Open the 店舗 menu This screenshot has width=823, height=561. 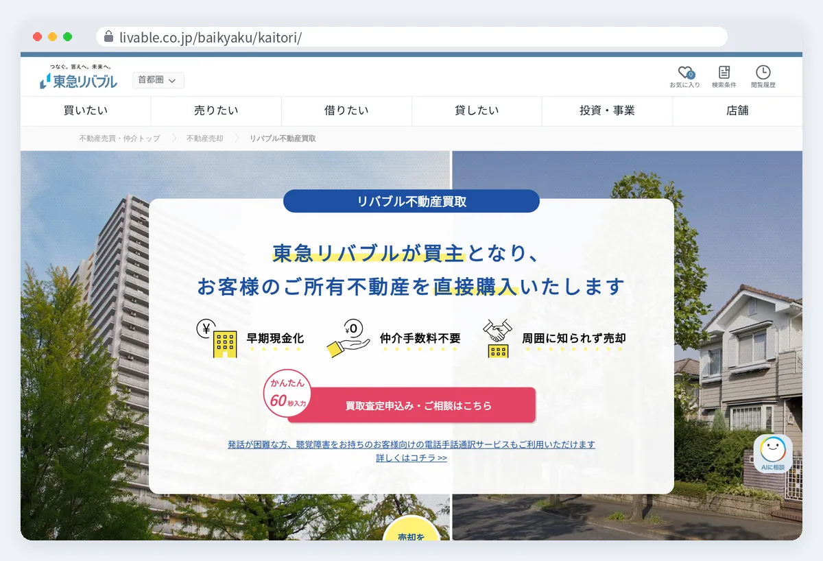[737, 110]
